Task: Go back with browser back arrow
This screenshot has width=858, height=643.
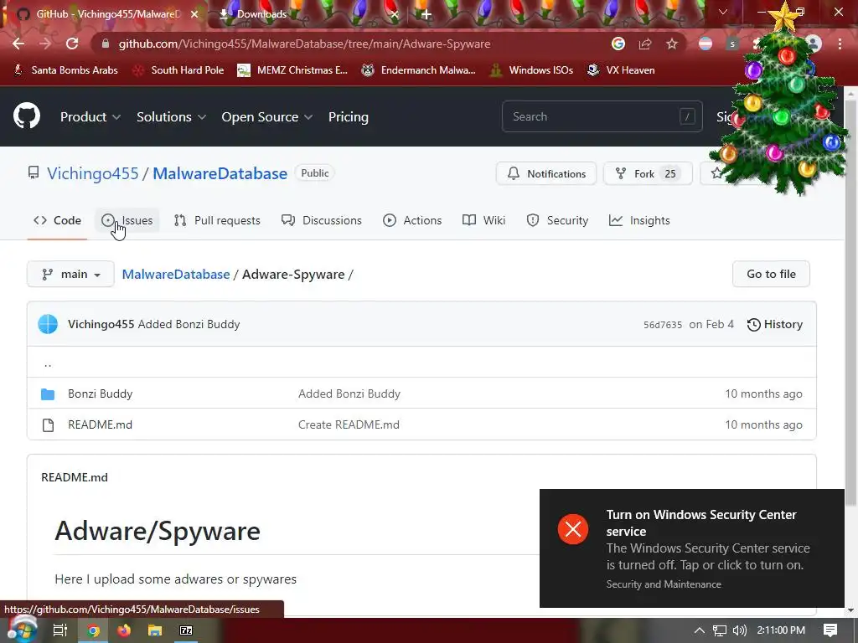Action: click(18, 44)
